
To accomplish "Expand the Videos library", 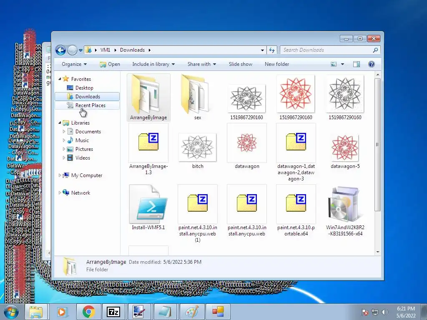I will 64,158.
